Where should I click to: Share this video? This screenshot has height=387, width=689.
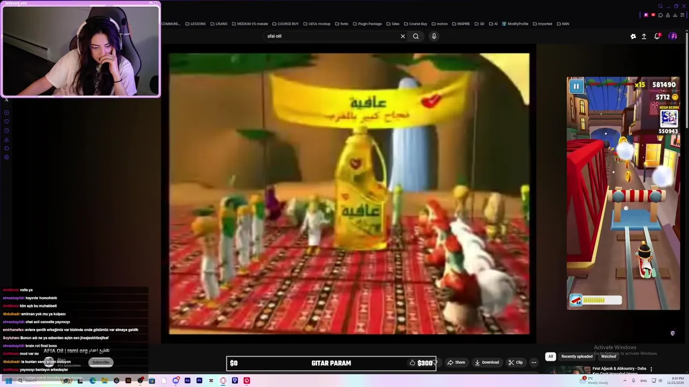pos(456,362)
